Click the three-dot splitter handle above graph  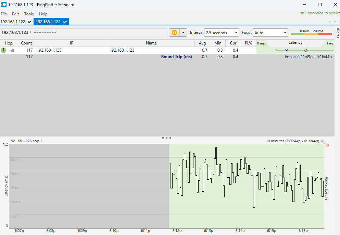(x=166, y=138)
